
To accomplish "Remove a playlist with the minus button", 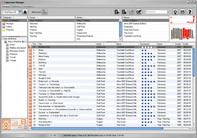I will pos(26,42).
